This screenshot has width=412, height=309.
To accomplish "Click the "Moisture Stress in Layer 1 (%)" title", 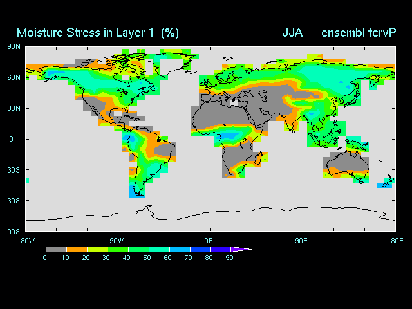I will point(98,32).
